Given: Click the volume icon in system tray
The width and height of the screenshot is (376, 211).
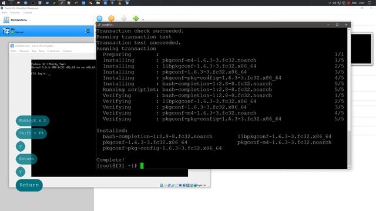Looking at the screenshot, I should point(334,3).
